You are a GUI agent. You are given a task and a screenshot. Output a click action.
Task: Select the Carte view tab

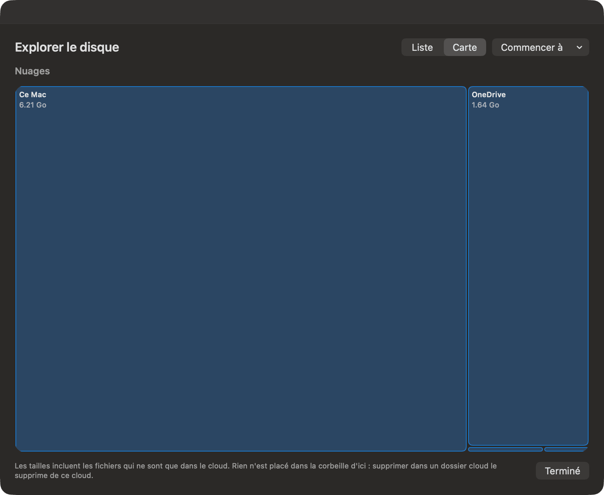tap(465, 48)
